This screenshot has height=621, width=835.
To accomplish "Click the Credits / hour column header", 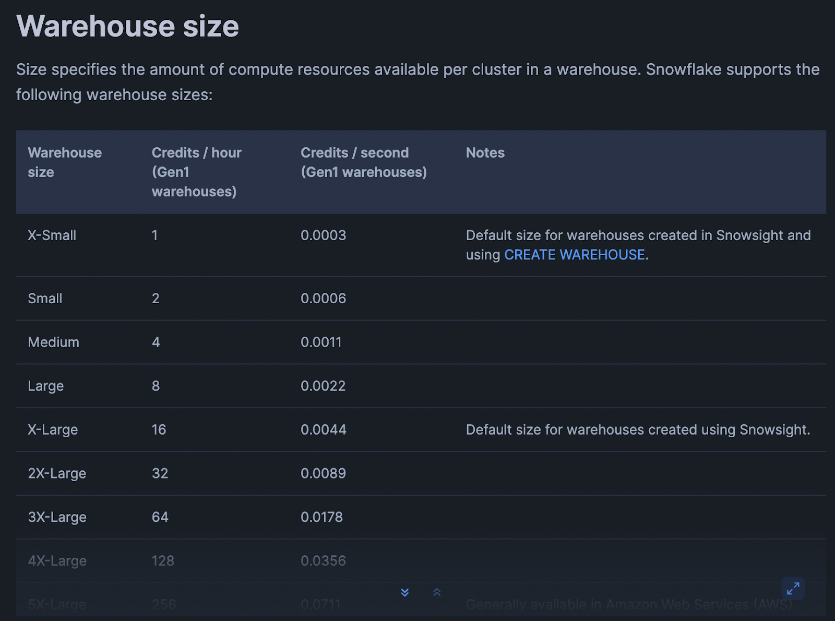I will pos(197,172).
